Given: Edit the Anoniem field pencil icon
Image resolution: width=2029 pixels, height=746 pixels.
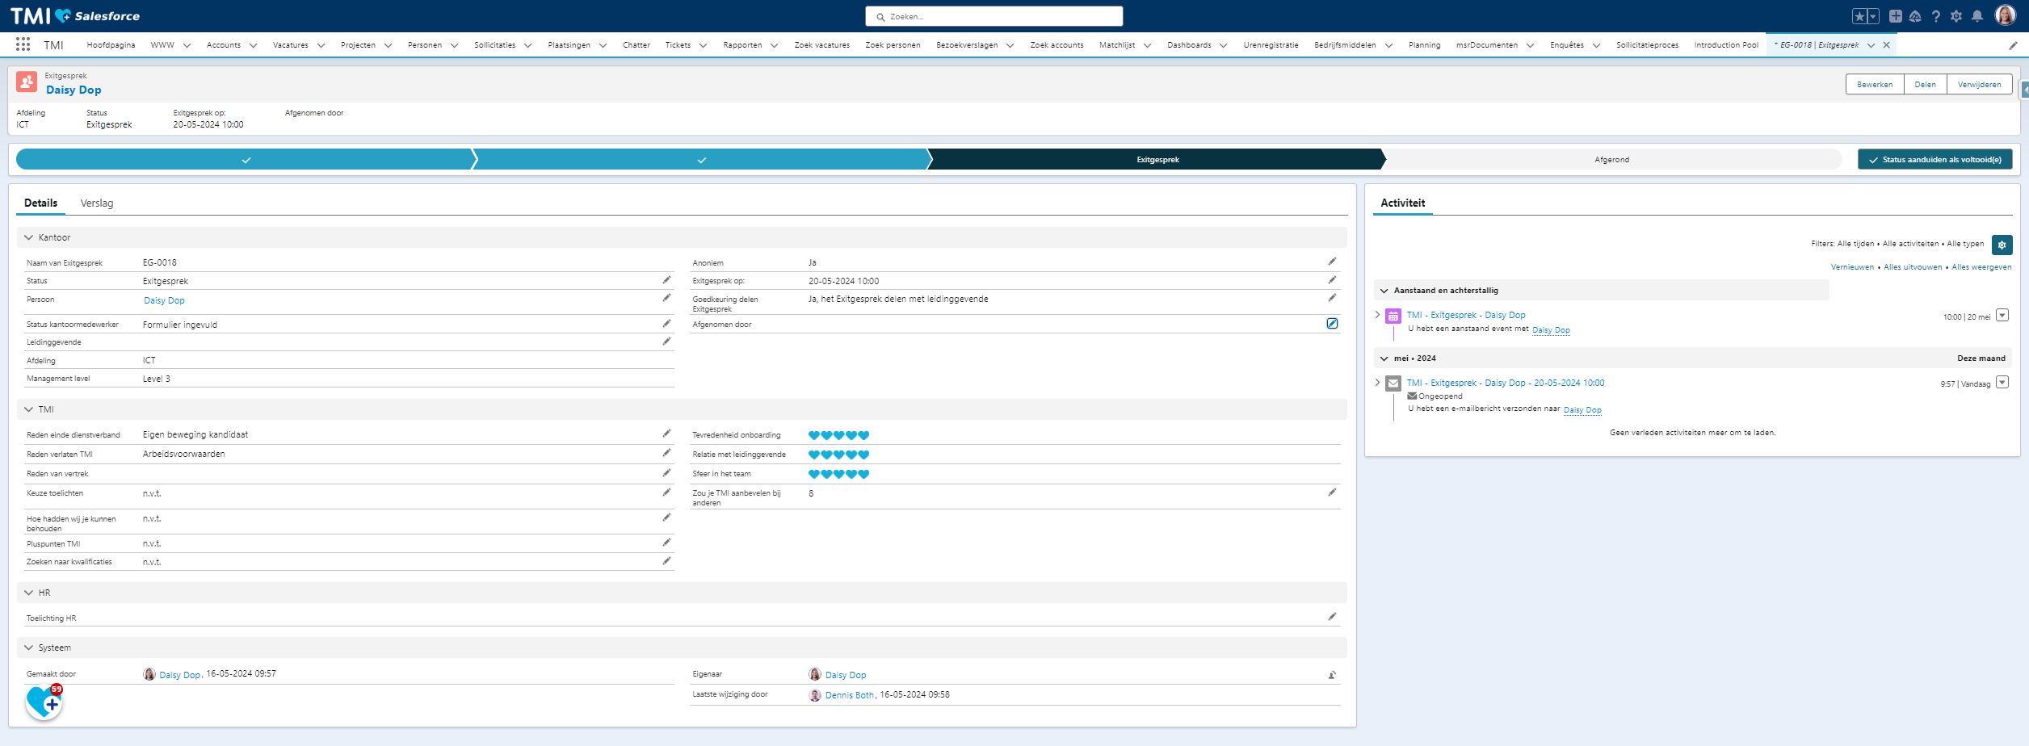Looking at the screenshot, I should click(1332, 262).
